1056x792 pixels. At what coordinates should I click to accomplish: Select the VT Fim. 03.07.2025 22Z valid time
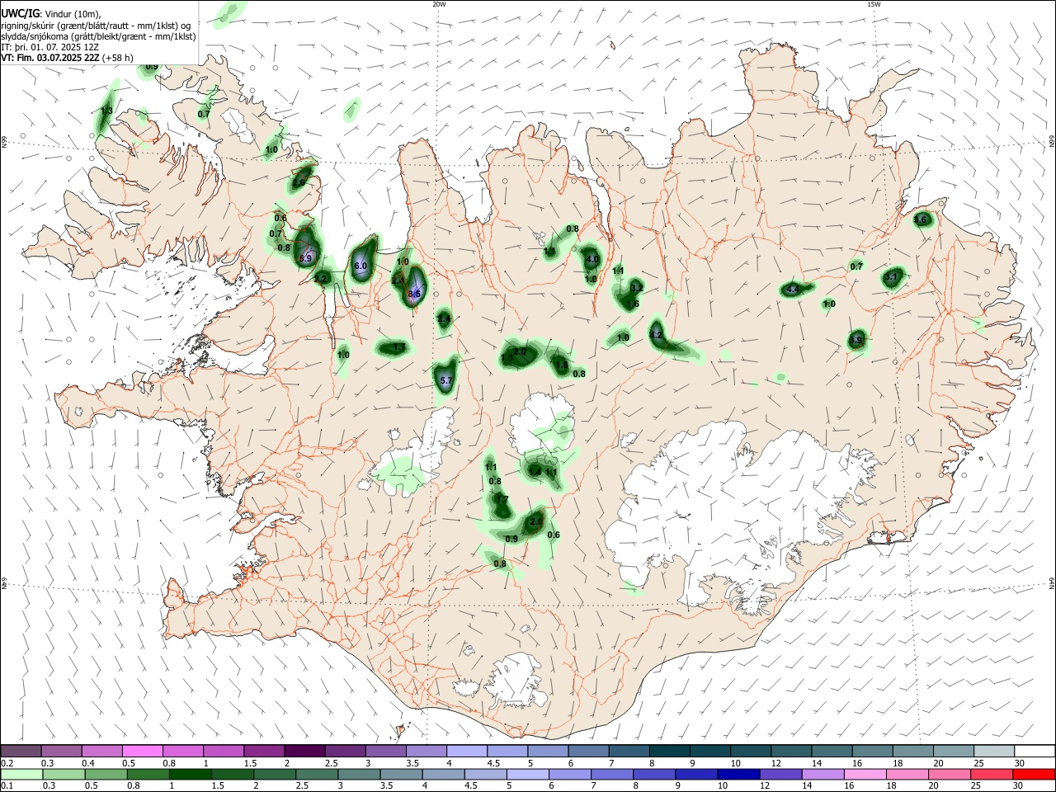coord(52,58)
